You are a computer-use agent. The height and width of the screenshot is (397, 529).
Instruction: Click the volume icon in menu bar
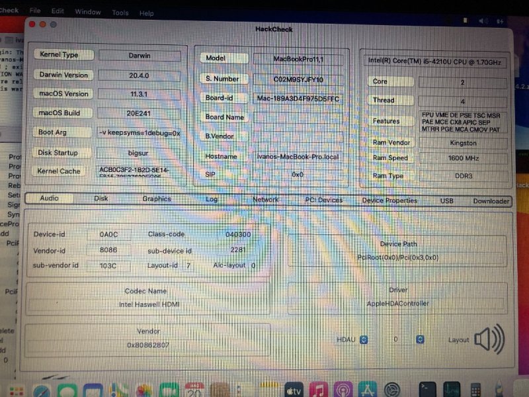pos(483,21)
